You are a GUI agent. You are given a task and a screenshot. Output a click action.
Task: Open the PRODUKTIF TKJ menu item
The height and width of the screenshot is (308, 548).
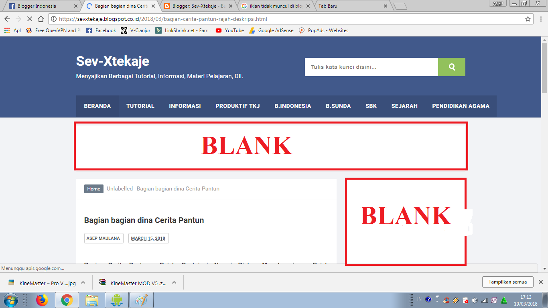tap(237, 106)
